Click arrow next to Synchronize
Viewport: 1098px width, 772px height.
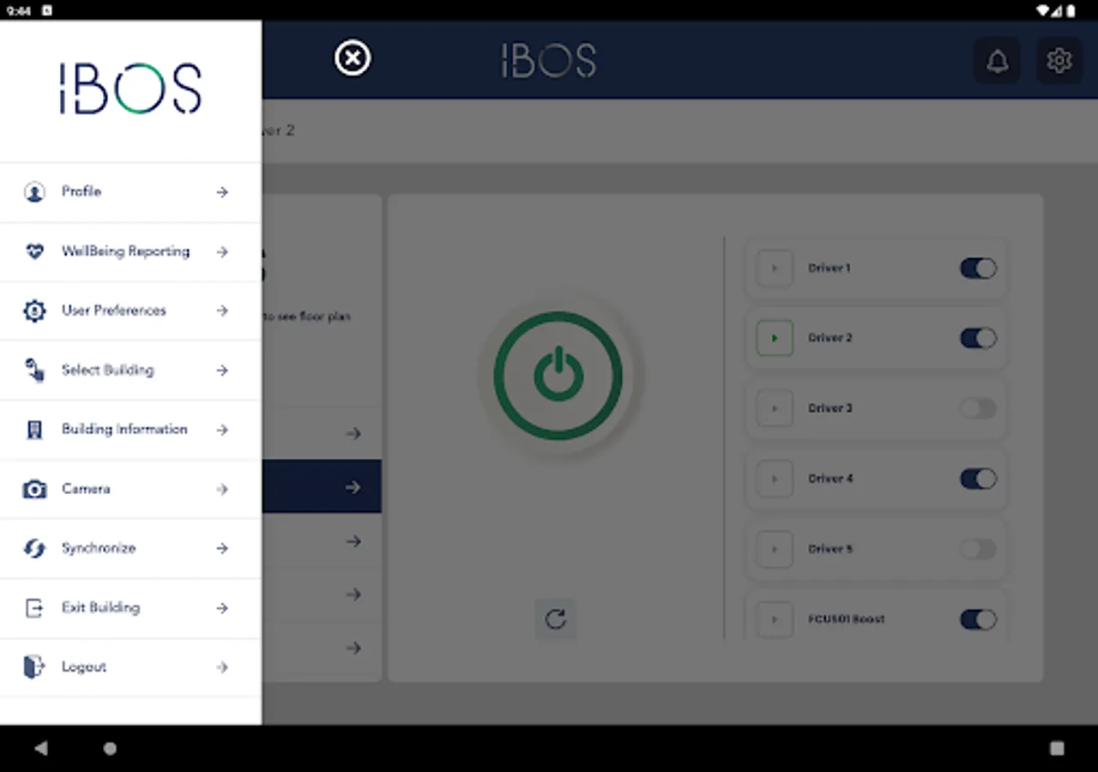click(x=222, y=548)
